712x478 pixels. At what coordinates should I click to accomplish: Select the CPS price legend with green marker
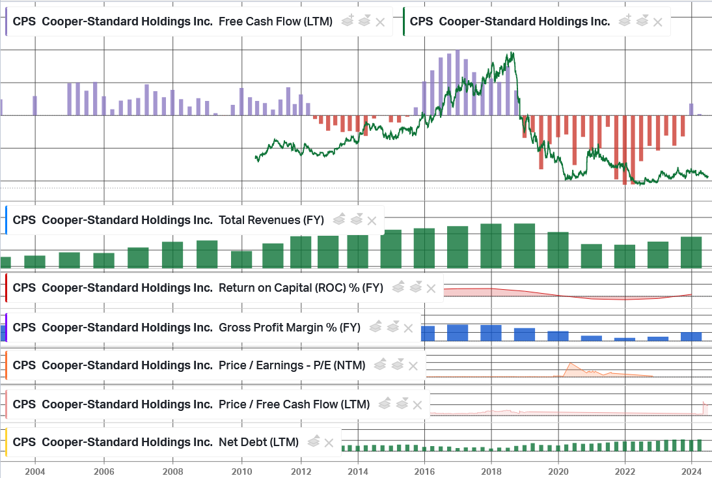coord(510,21)
